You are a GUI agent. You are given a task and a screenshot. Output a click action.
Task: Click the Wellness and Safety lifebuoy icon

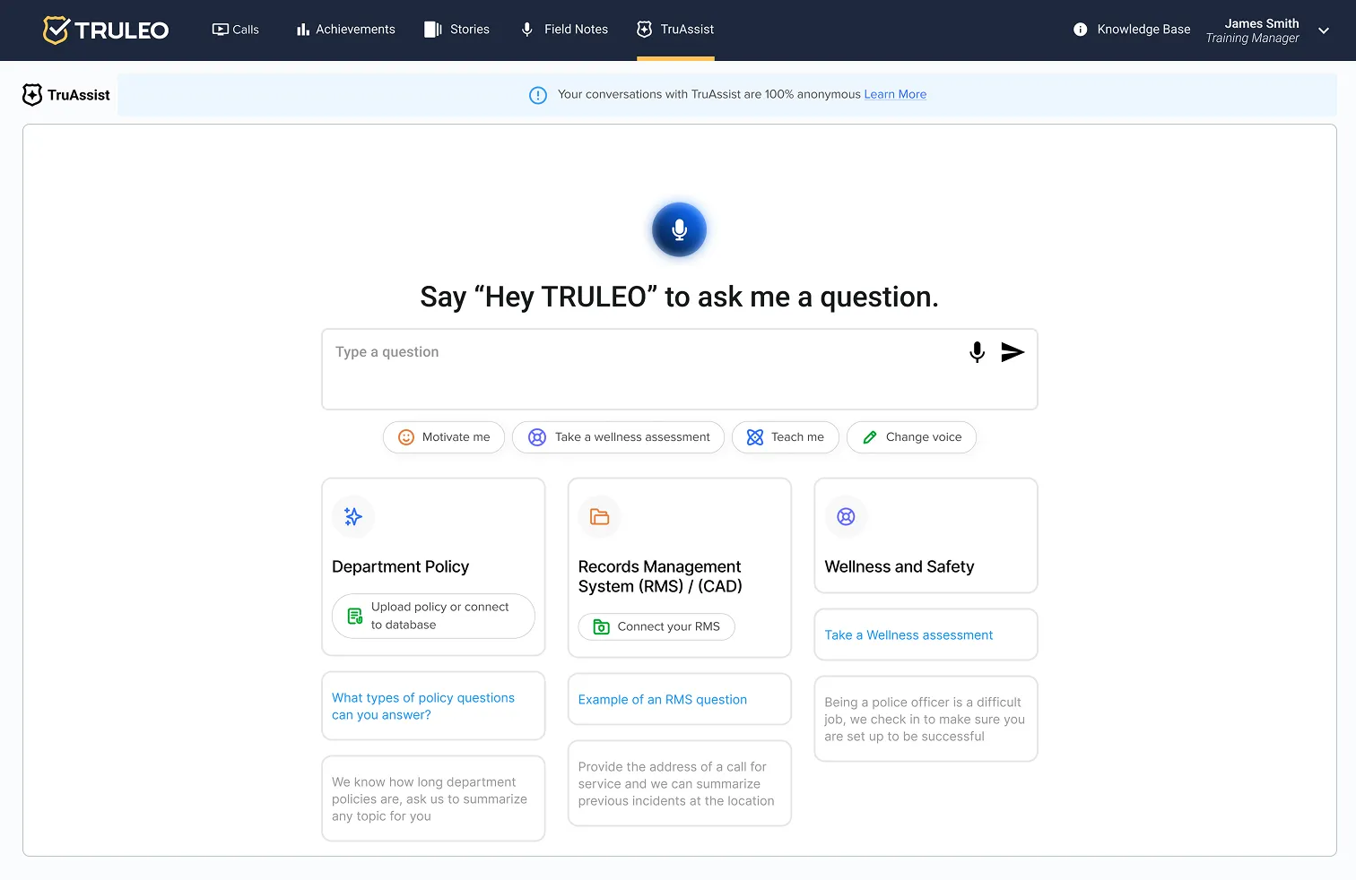846,516
